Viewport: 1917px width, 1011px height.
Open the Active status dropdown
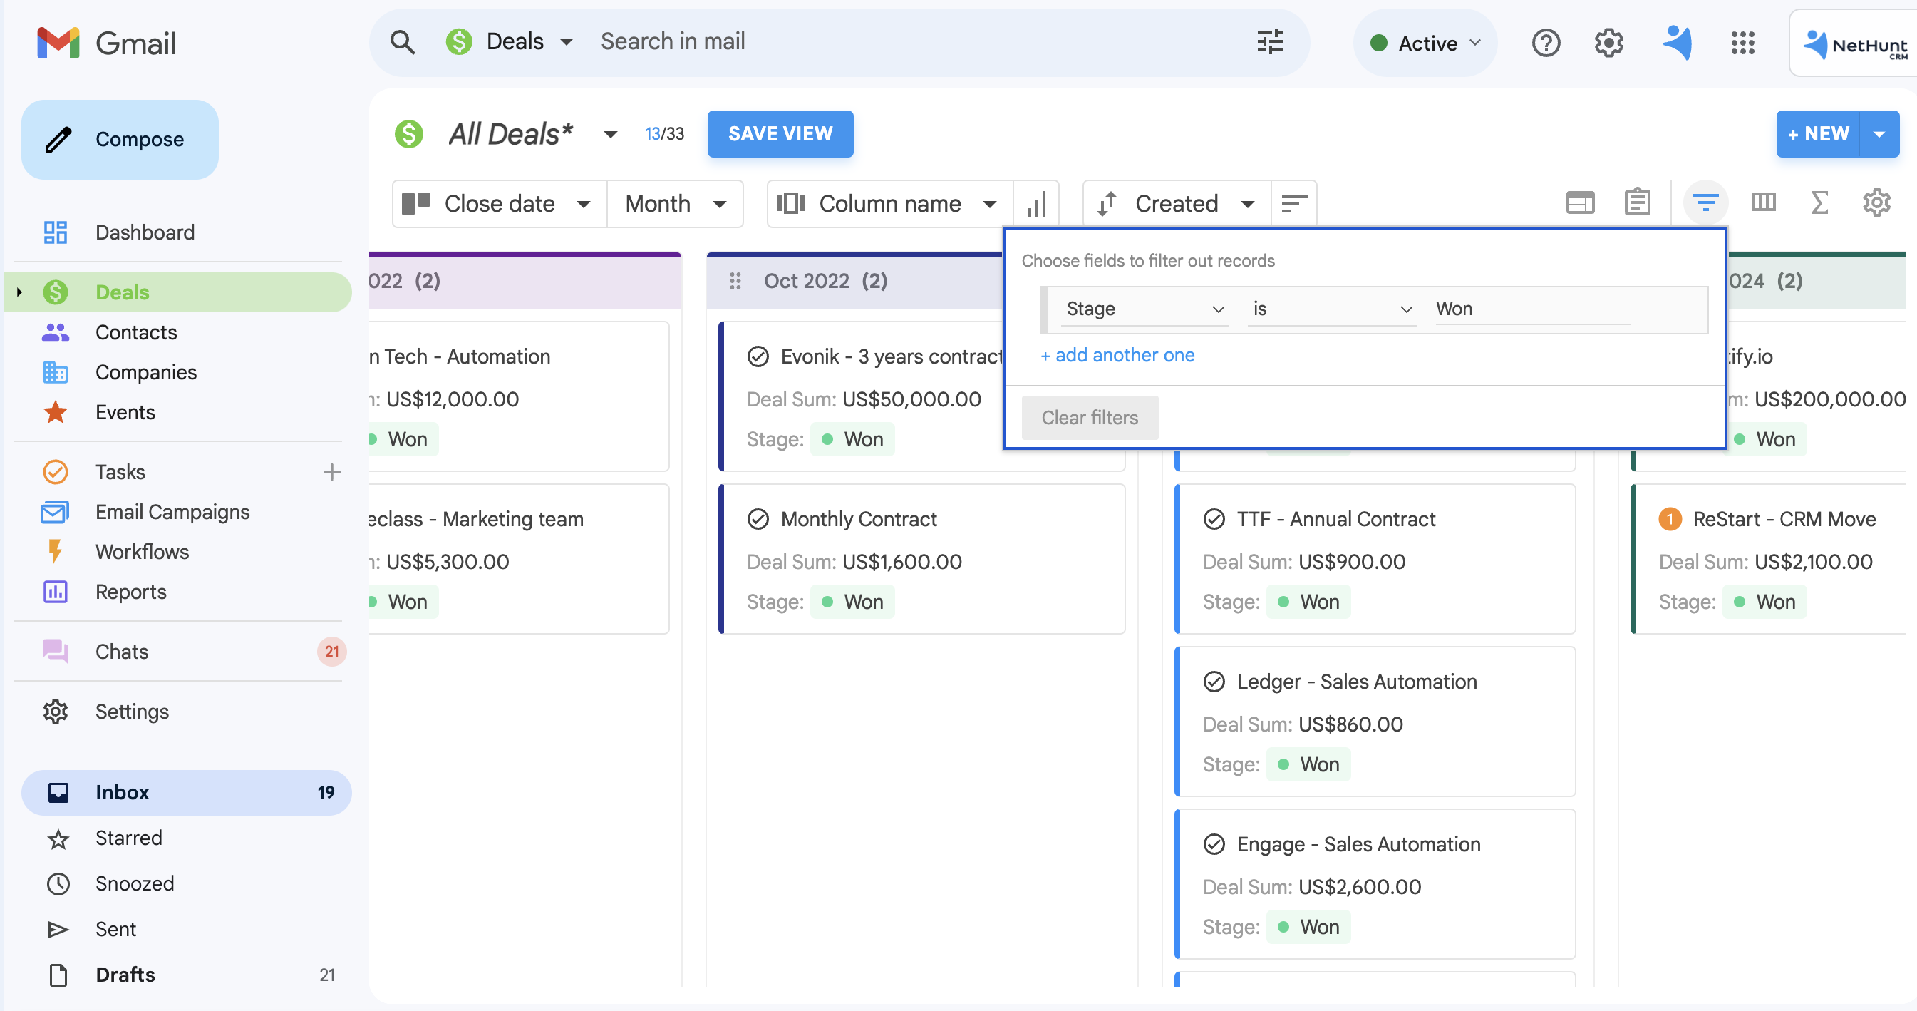click(1425, 43)
